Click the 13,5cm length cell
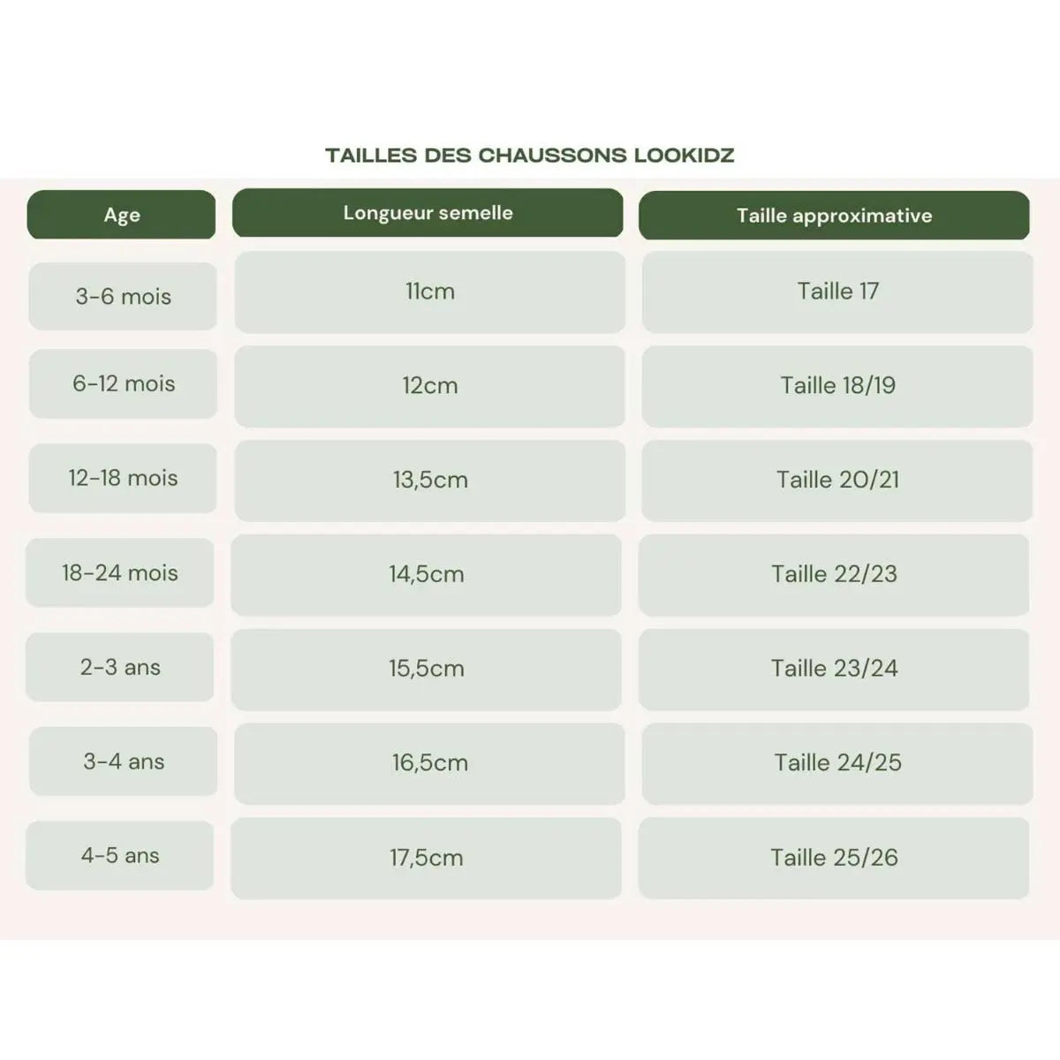Screen dimensions: 1060x1060 pos(430,481)
